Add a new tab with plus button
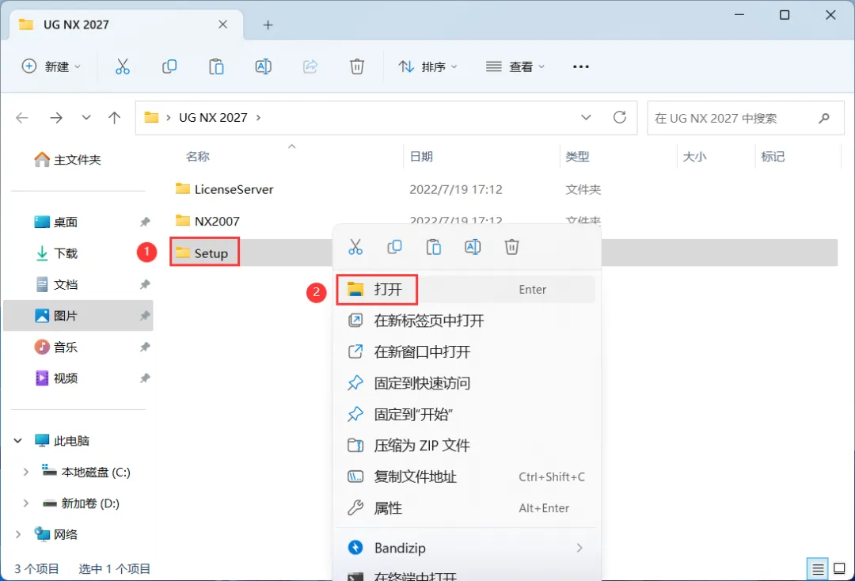Screen dimensions: 855x581 tap(268, 25)
